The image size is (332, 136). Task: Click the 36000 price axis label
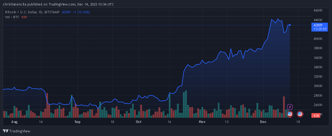(x=318, y=58)
